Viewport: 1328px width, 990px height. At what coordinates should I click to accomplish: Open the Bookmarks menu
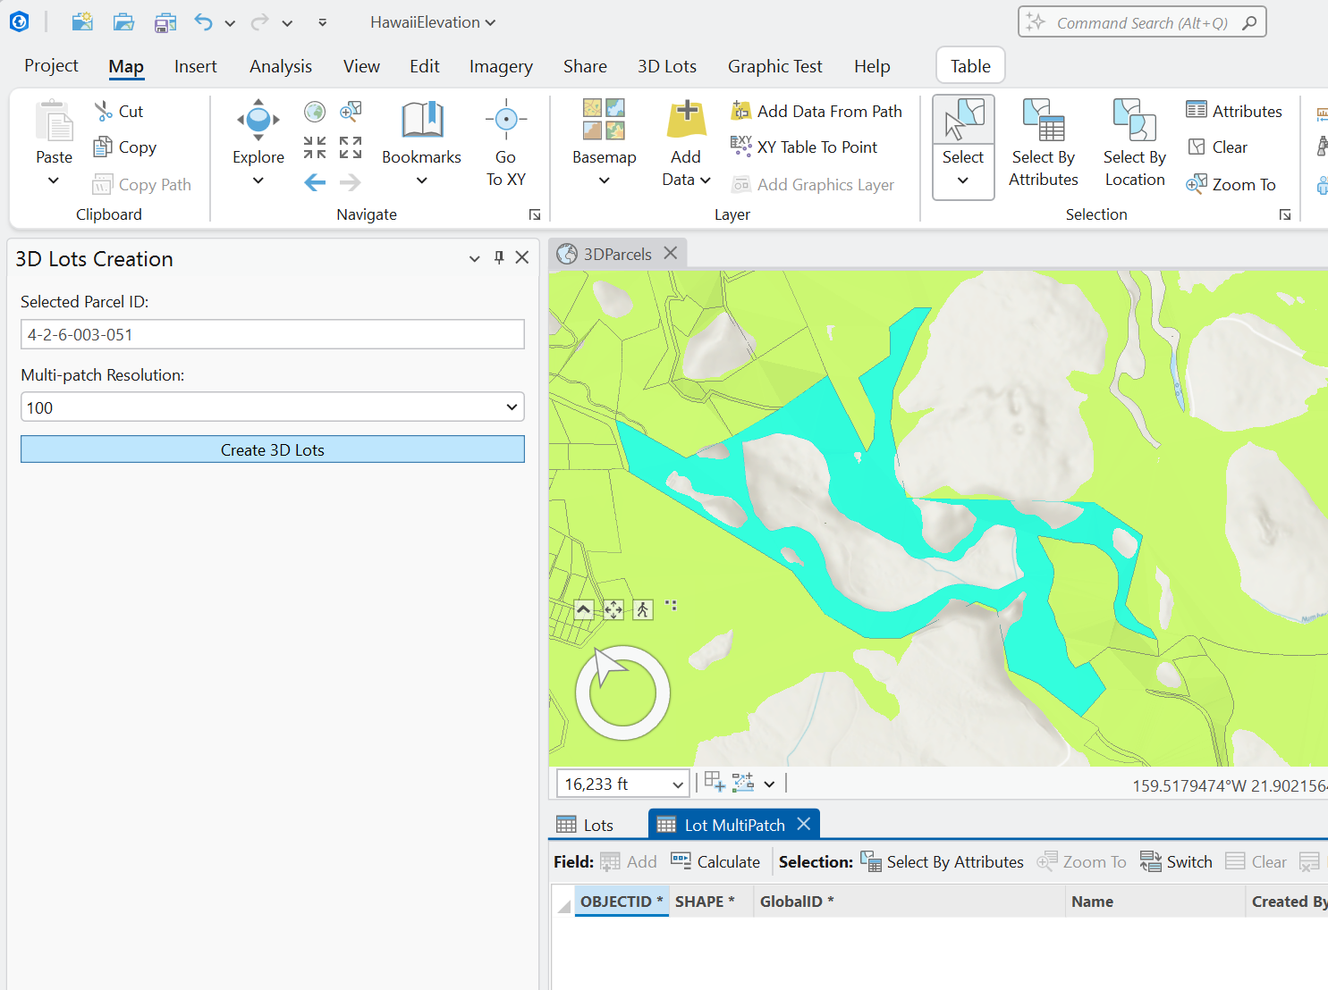pyautogui.click(x=421, y=143)
